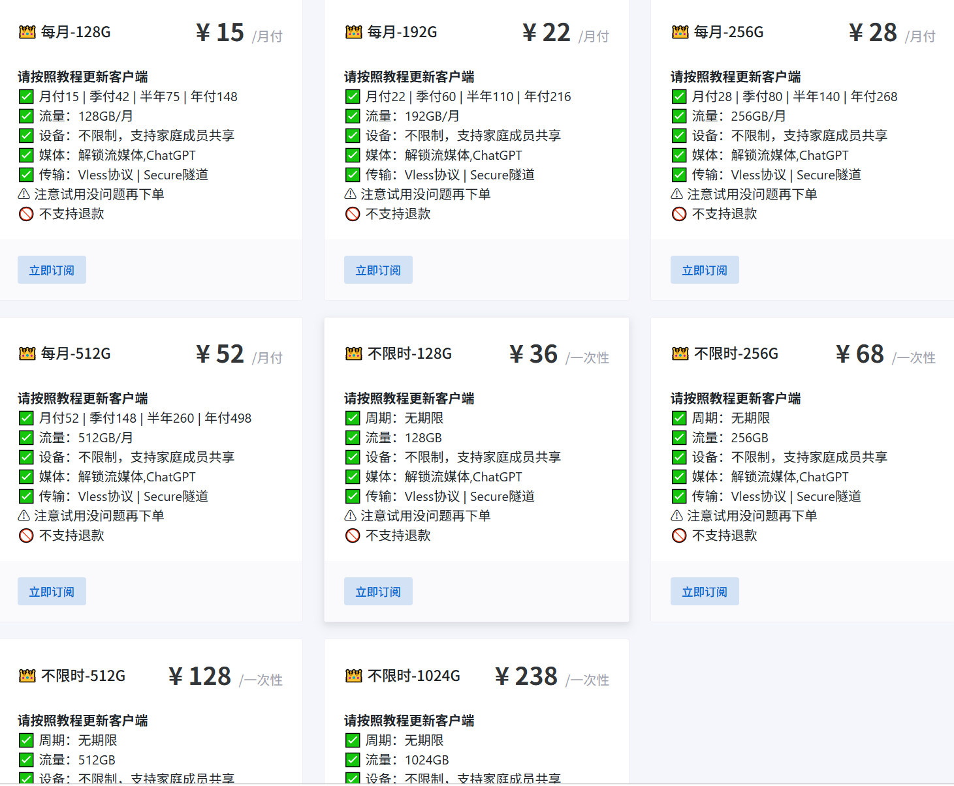This screenshot has width=954, height=786.
Task: Click the no-refund icon in the 每月-192G card
Action: pos(353,214)
